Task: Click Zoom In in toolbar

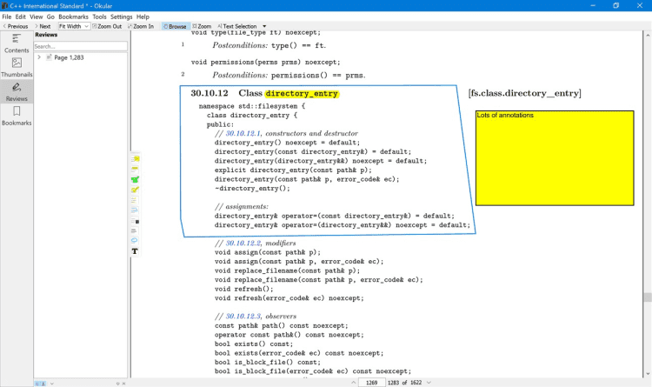Action: [141, 26]
